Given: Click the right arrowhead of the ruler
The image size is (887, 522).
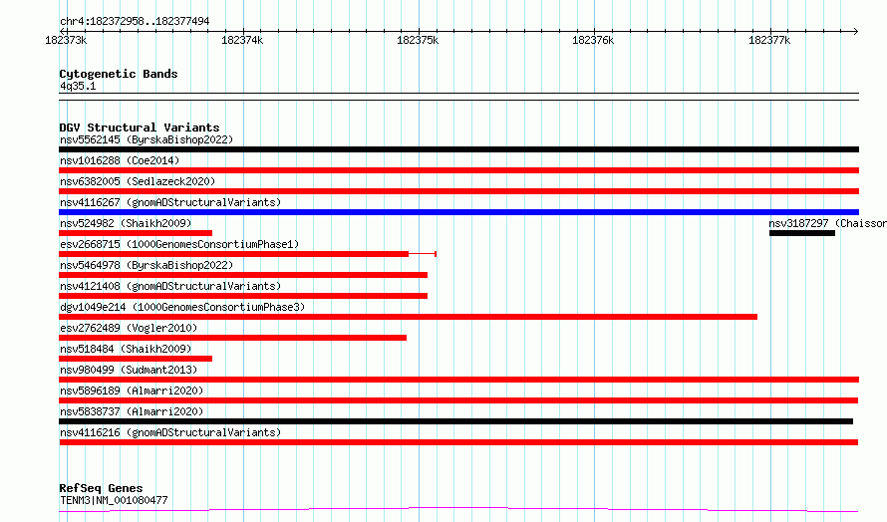Looking at the screenshot, I should point(856,31).
